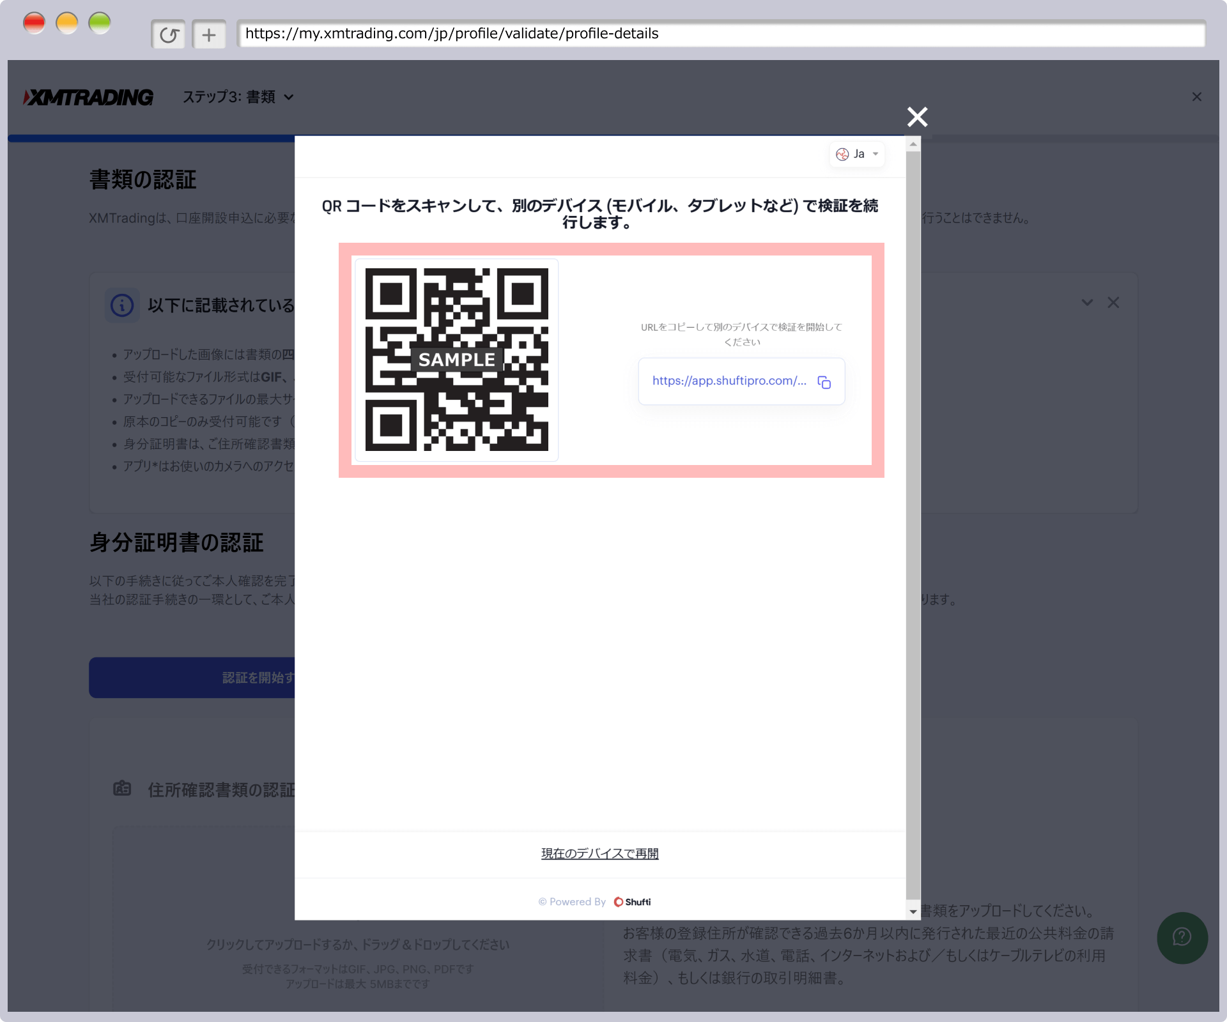Click the XMTrading logo
This screenshot has height=1022, width=1227.
(x=88, y=97)
